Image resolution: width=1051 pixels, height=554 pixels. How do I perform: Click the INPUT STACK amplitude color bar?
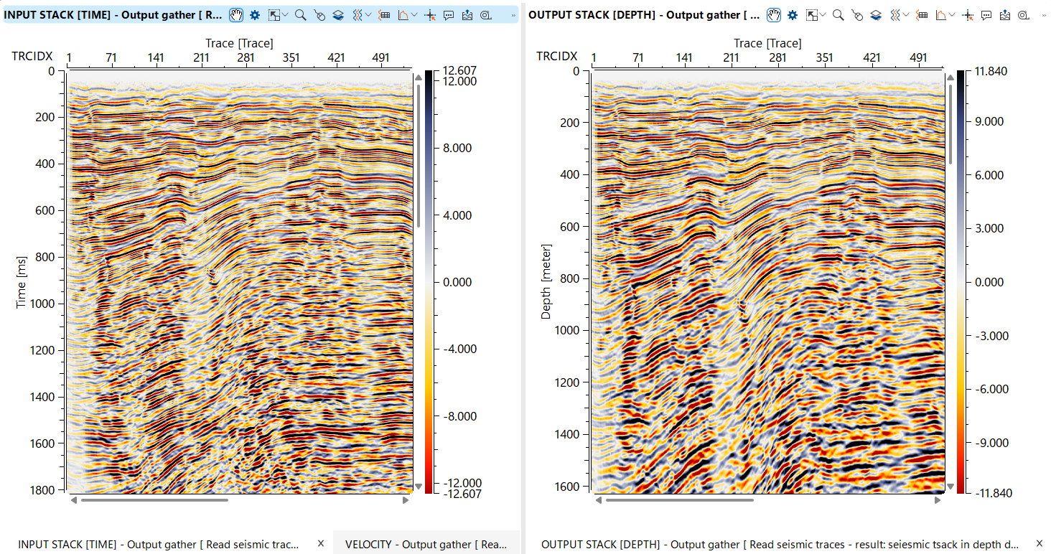pos(429,281)
